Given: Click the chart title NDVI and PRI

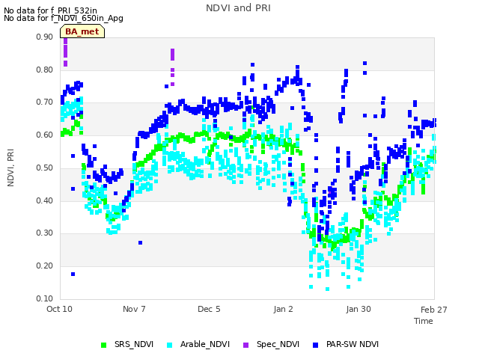Looking at the screenshot, I should [238, 8].
